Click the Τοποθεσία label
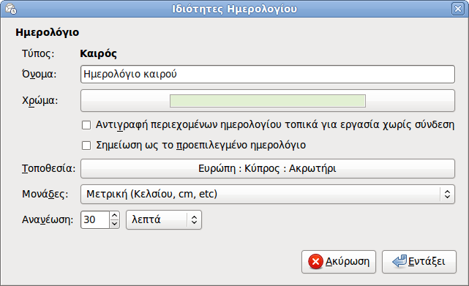This screenshot has height=286, width=469. [x=48, y=168]
